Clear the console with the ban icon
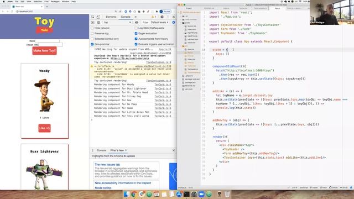This screenshot has width=354, height=199. [98, 22]
